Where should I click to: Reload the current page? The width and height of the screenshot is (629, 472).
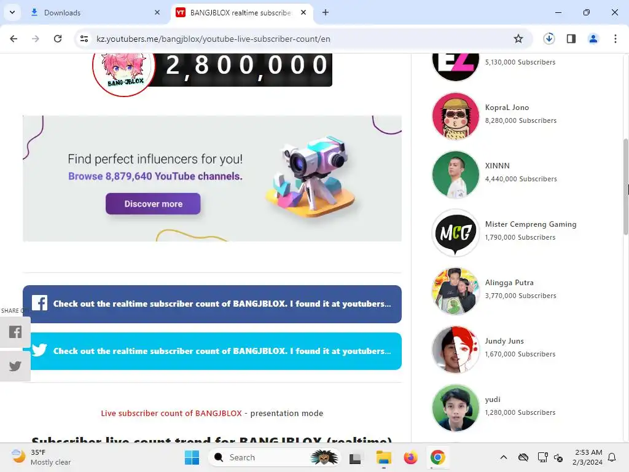tap(58, 39)
